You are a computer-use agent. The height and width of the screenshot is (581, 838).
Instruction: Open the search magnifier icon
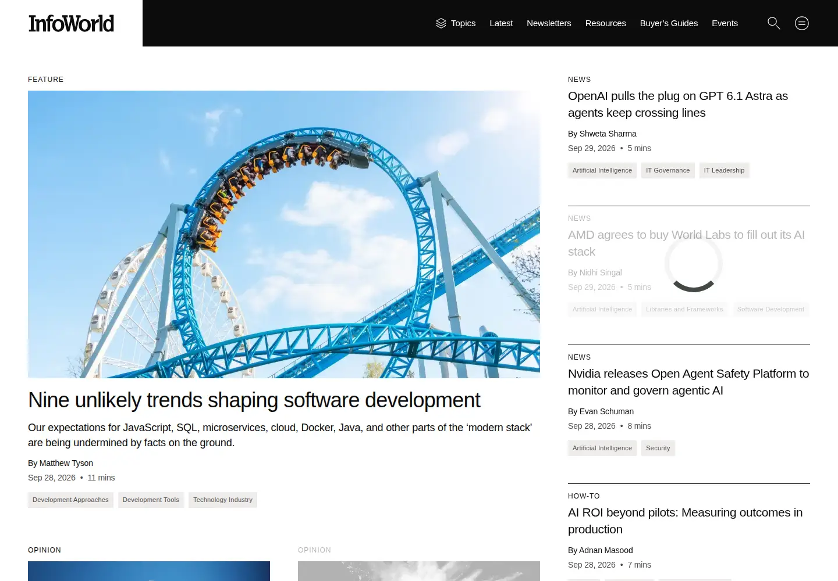773,23
